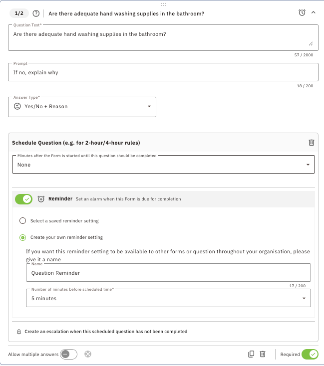Choose Create your own reminder setting

(x=22, y=237)
